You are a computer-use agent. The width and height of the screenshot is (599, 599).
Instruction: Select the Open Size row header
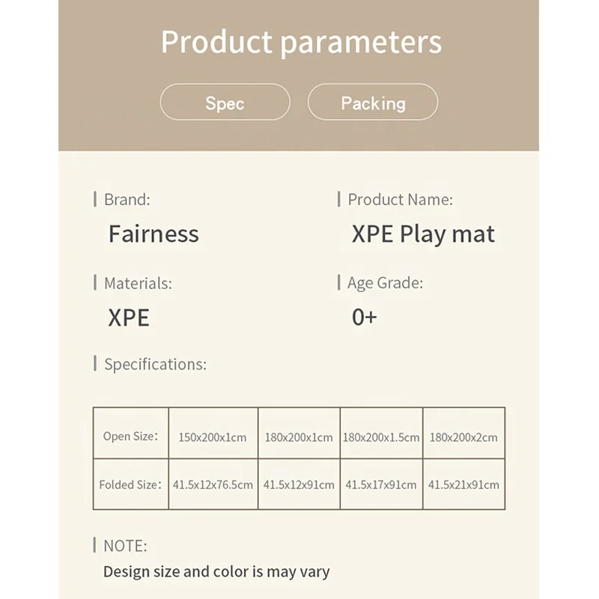click(x=130, y=436)
